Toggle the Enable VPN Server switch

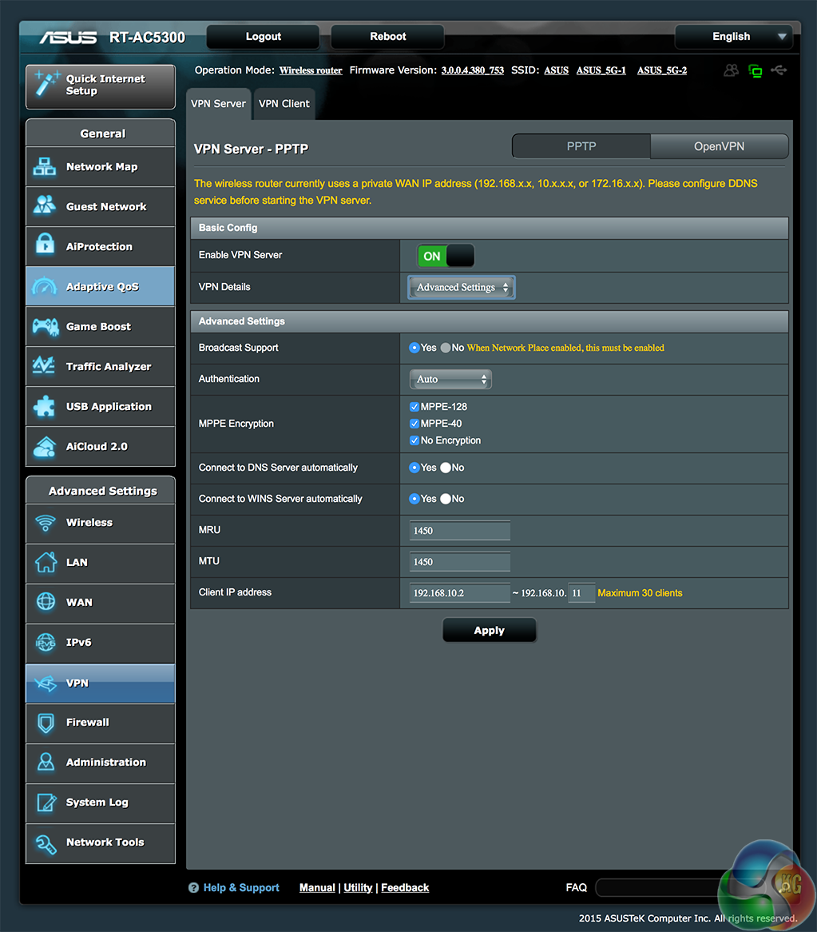point(446,257)
